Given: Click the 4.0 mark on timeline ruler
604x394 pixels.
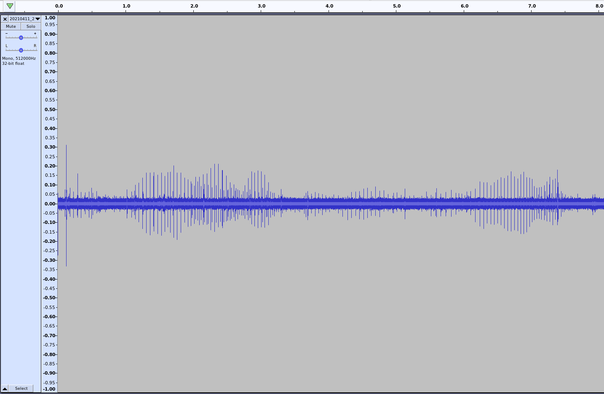Looking at the screenshot, I should click(x=329, y=6).
